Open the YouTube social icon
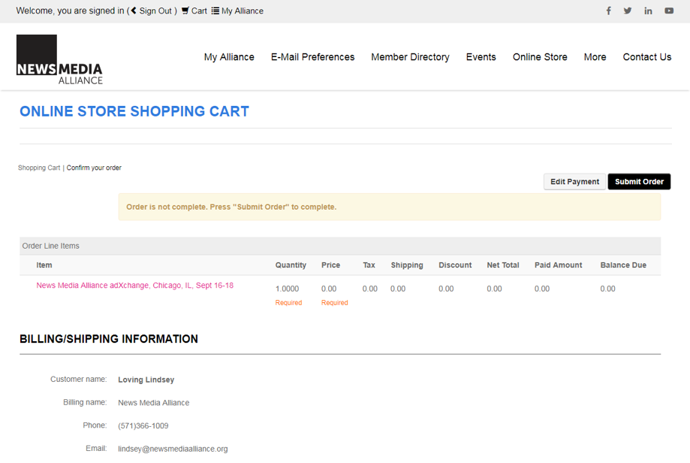The width and height of the screenshot is (690, 463). click(x=669, y=11)
